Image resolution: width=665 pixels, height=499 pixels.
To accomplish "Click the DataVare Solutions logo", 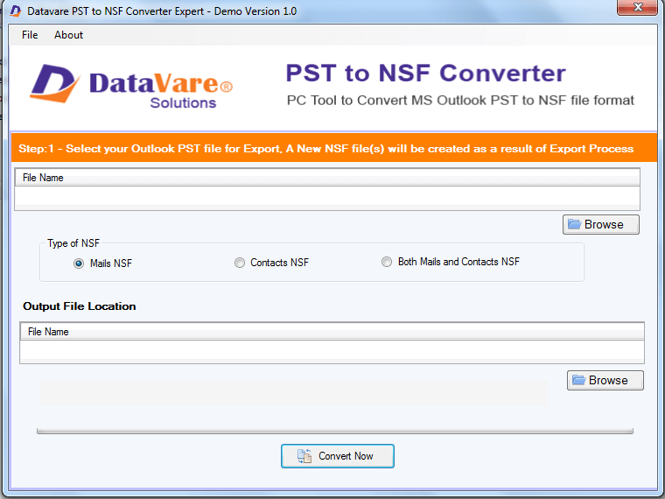I will coord(131,85).
